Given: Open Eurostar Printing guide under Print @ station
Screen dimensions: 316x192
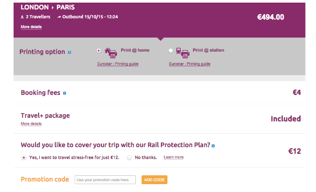Looking at the screenshot, I should 190,64.
